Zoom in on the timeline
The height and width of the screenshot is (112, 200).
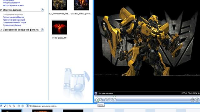(x=10, y=106)
